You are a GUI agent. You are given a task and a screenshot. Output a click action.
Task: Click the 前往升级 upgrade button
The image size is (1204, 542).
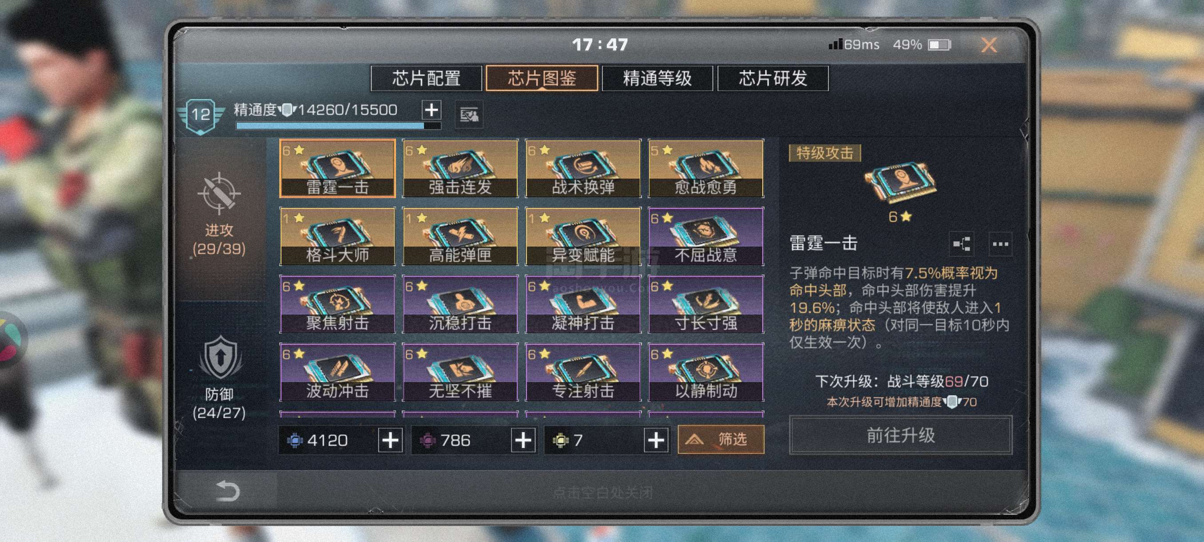click(x=901, y=435)
